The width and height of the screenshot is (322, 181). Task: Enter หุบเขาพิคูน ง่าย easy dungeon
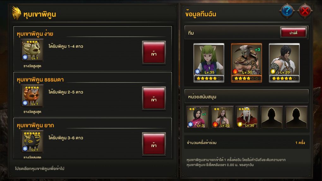point(154,52)
